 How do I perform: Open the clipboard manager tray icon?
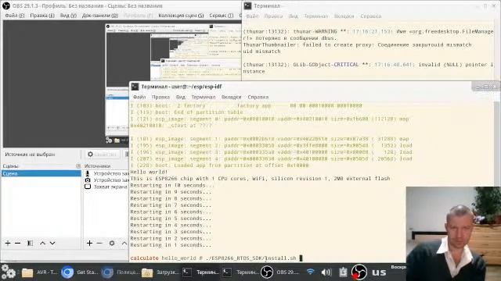click(x=343, y=272)
